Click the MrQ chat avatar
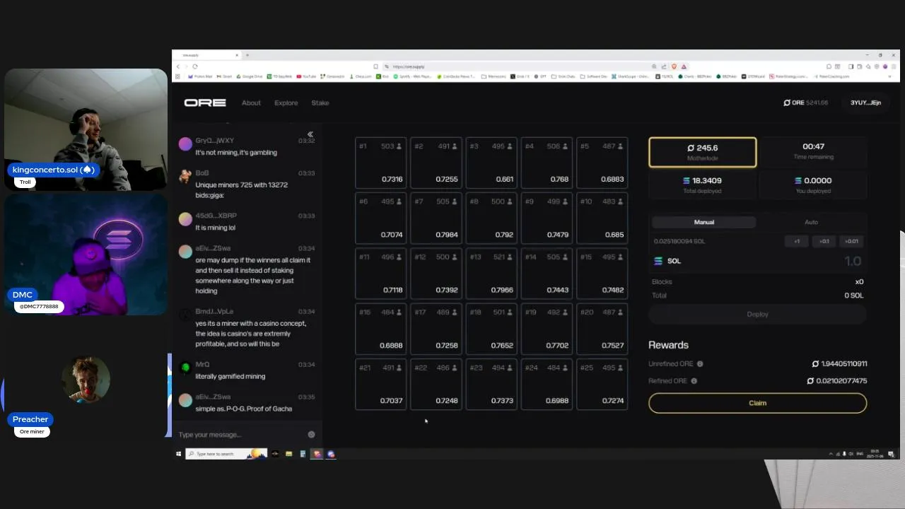The height and width of the screenshot is (509, 905). coord(185,368)
